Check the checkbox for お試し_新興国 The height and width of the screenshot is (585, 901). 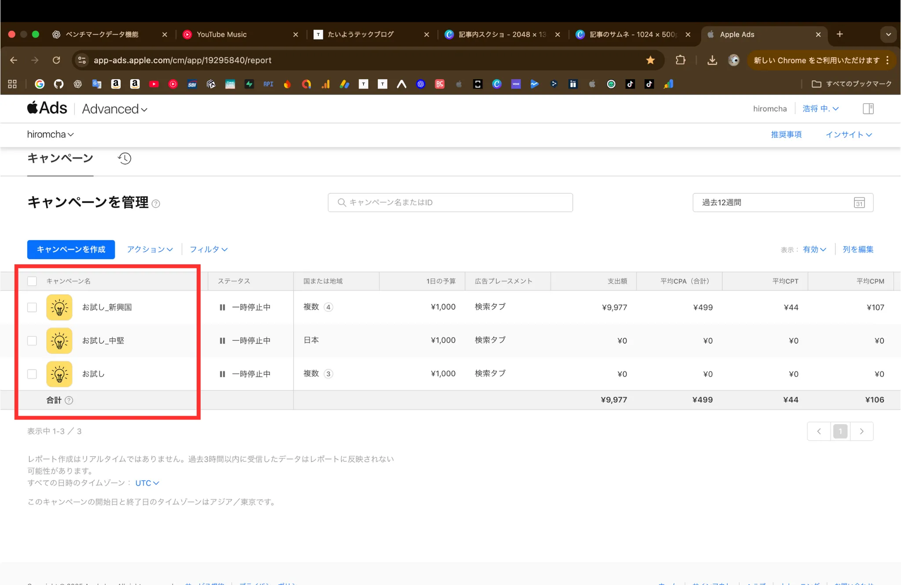click(32, 307)
